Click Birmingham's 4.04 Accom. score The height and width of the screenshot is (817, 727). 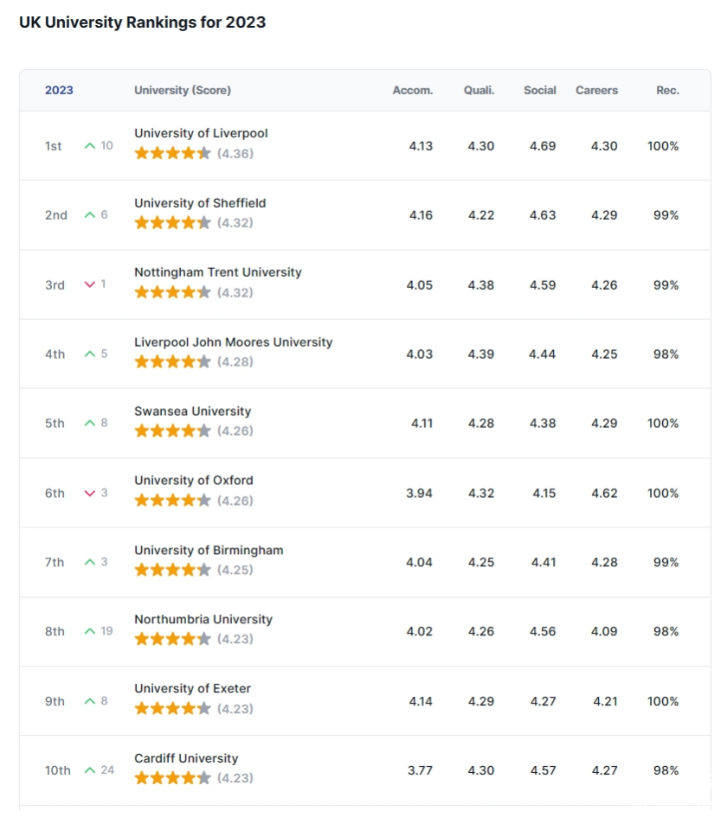coord(419,562)
